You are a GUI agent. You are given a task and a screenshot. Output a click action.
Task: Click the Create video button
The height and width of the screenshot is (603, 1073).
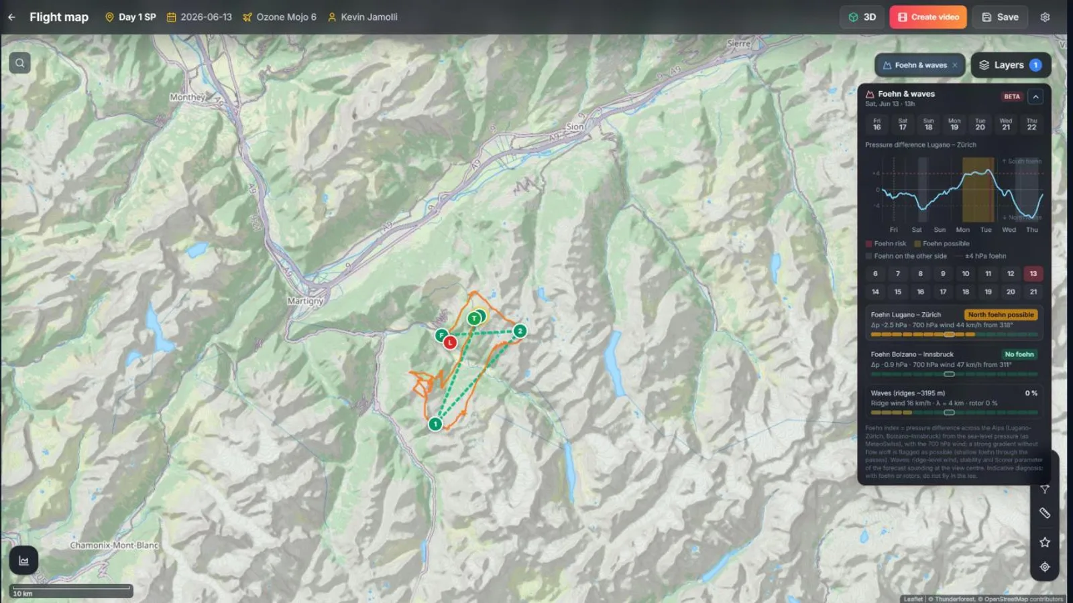928,17
